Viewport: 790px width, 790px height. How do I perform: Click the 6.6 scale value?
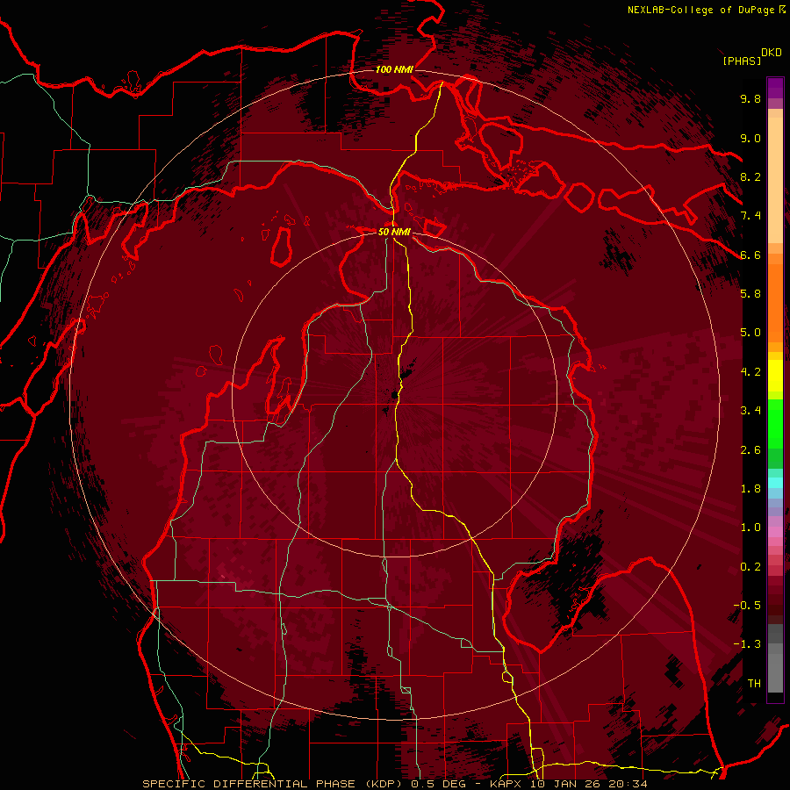click(x=750, y=255)
